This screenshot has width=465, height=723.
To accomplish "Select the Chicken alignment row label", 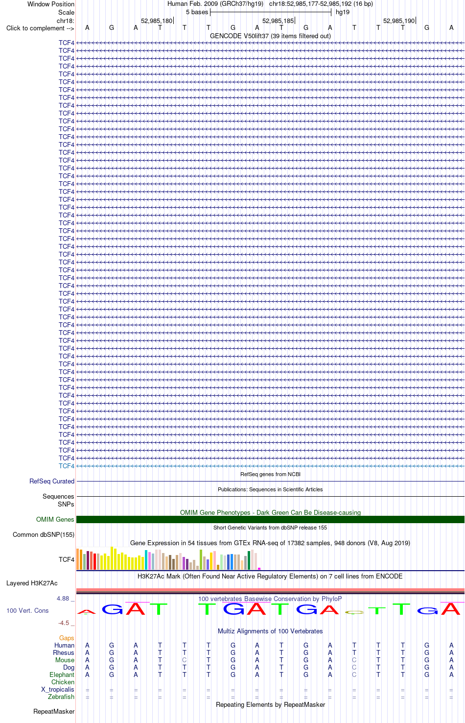I will 63,682.
